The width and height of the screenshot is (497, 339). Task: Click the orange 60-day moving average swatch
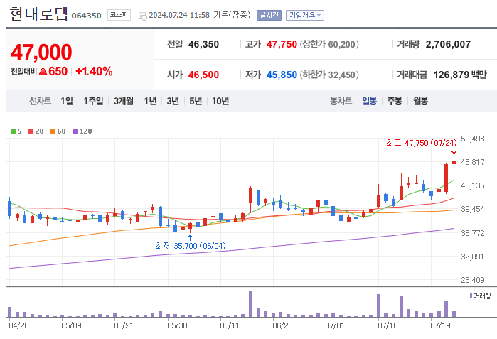click(53, 131)
